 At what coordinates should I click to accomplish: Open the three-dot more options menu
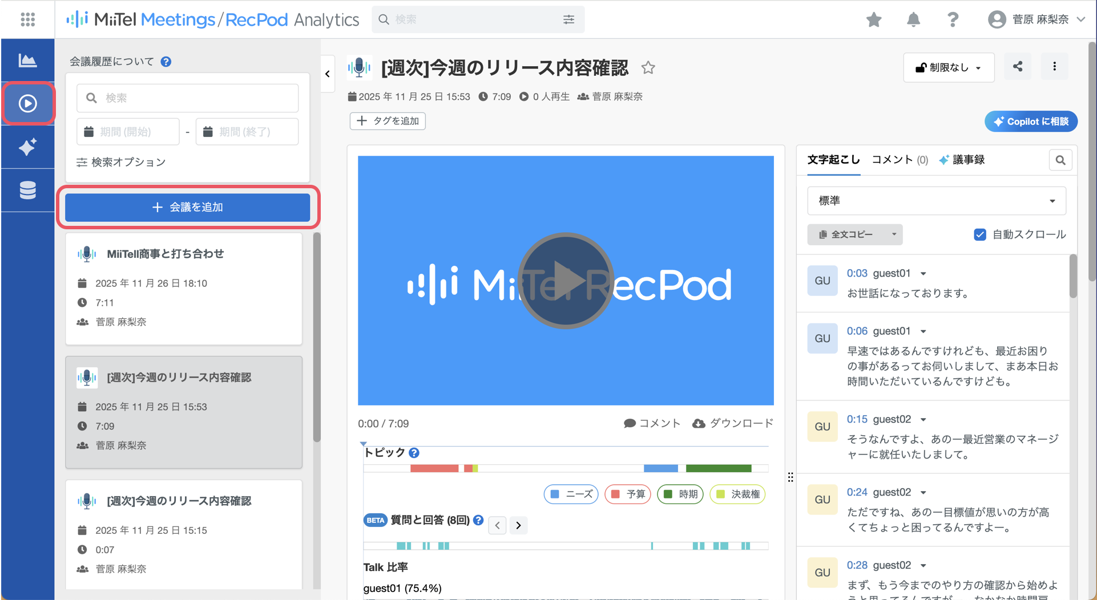click(1054, 67)
